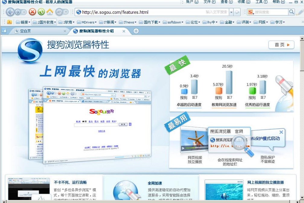
Task: Click the pencil tool icon on toolbar
Action: point(300,12)
